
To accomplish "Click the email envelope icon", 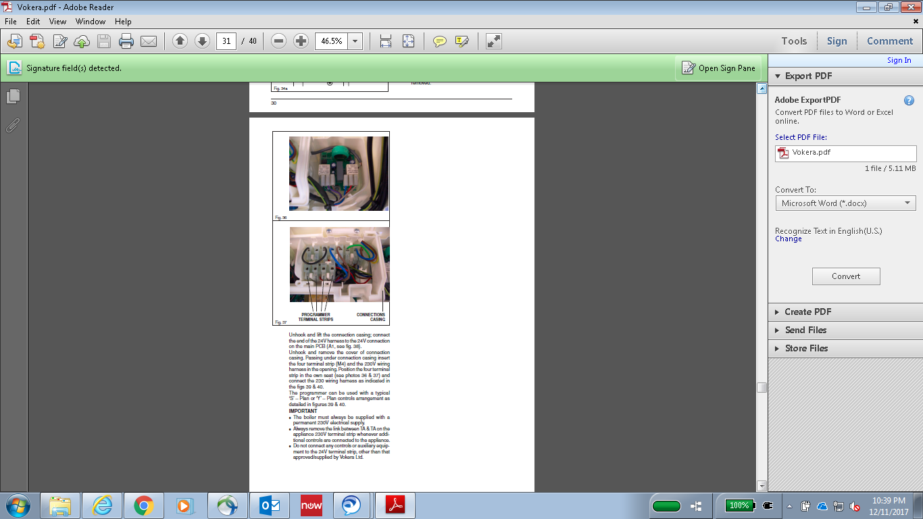I will [149, 41].
